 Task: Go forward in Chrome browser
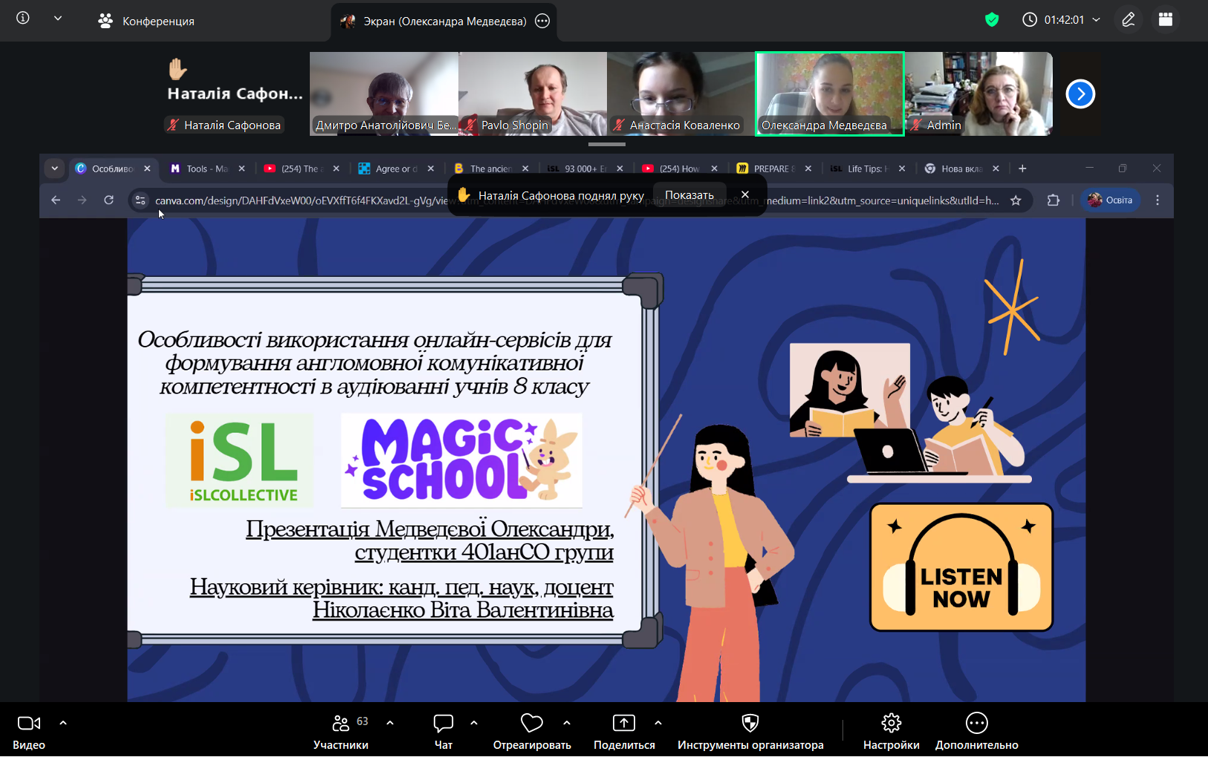point(82,200)
